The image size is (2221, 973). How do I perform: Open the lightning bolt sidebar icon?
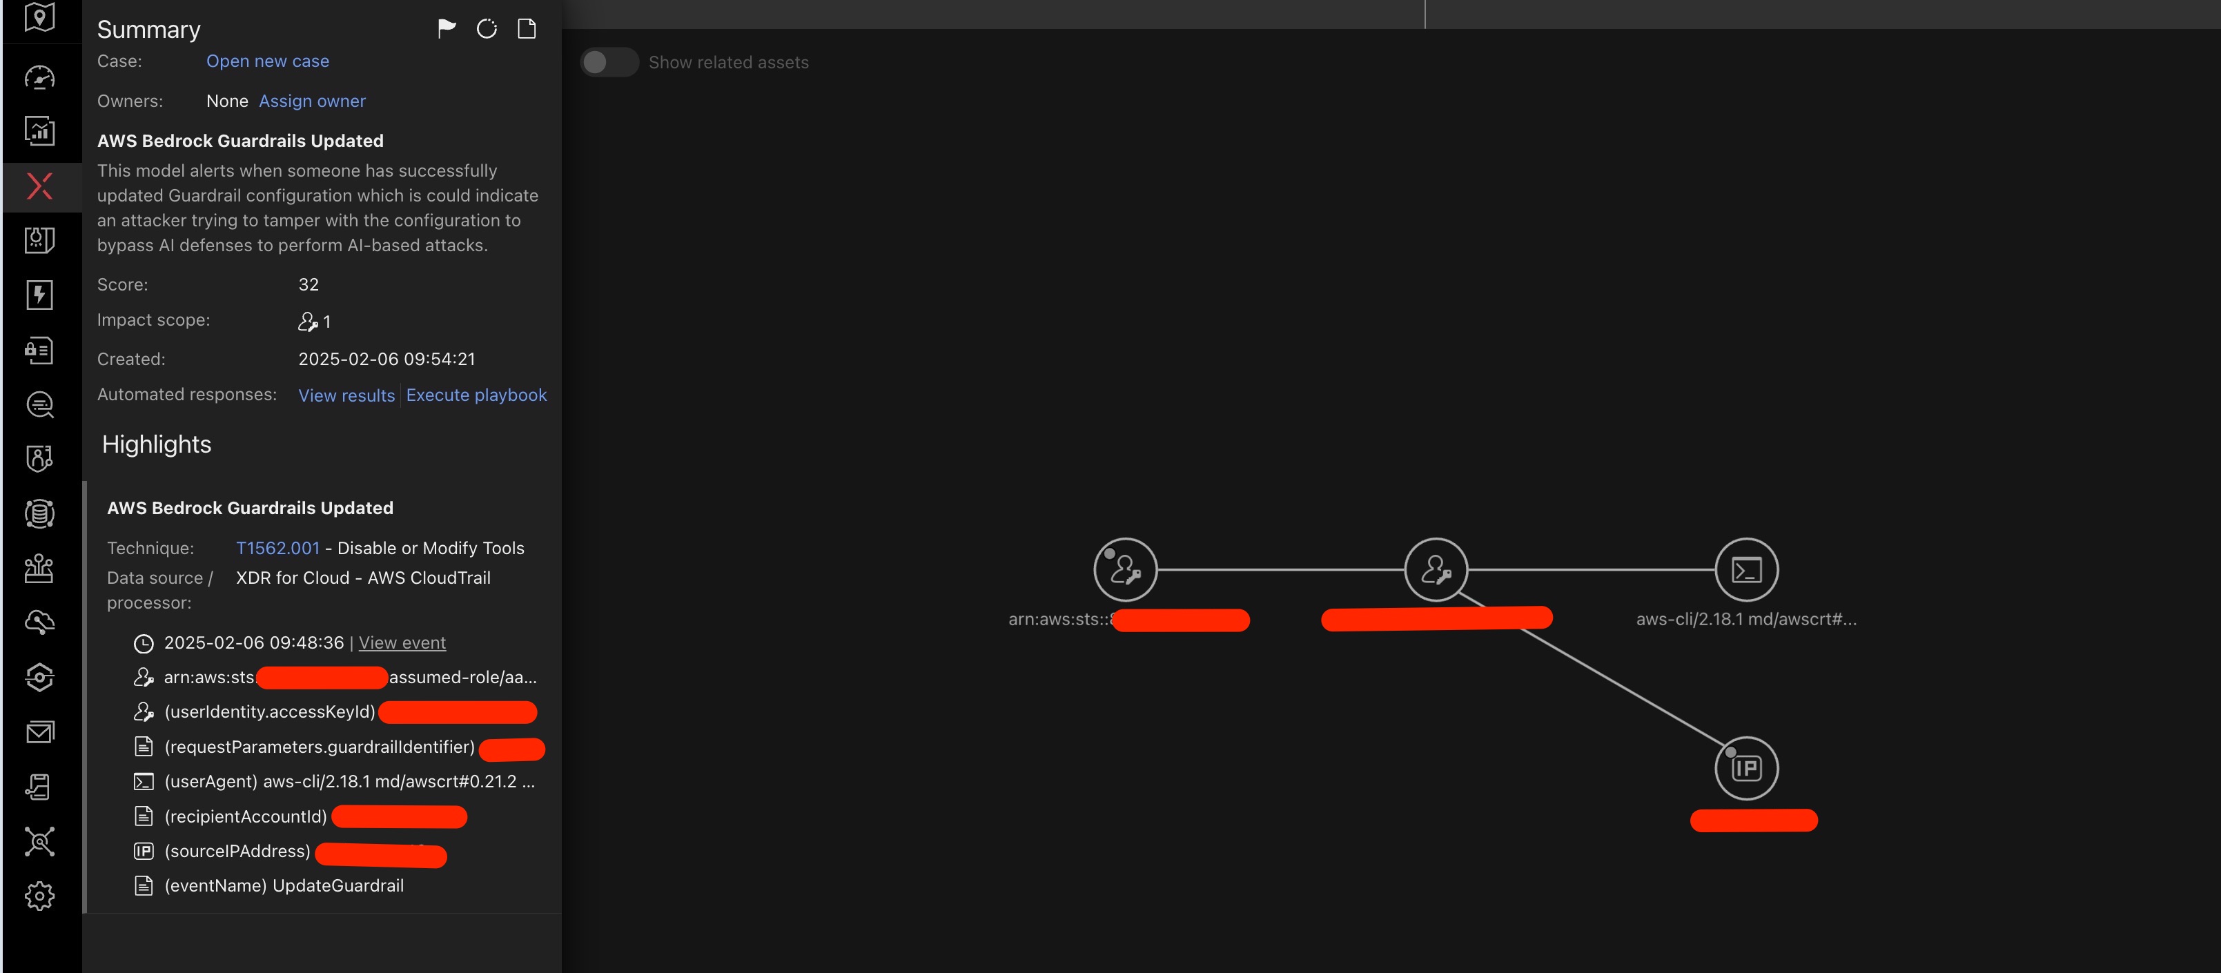coord(39,295)
